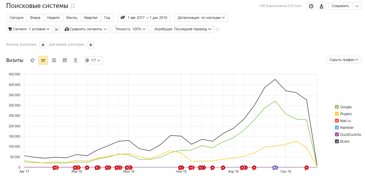This screenshot has height=188, width=365.
Task: Select the line chart view
Action: click(43, 60)
